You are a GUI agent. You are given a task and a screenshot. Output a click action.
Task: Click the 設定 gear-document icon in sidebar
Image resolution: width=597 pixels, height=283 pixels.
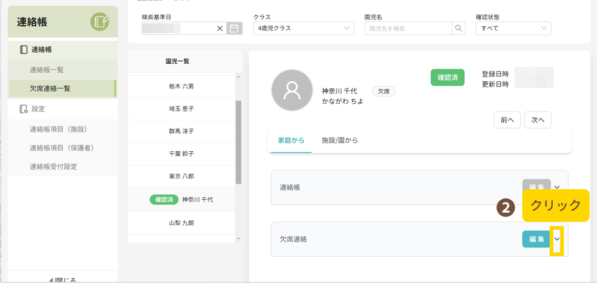pyautogui.click(x=23, y=109)
